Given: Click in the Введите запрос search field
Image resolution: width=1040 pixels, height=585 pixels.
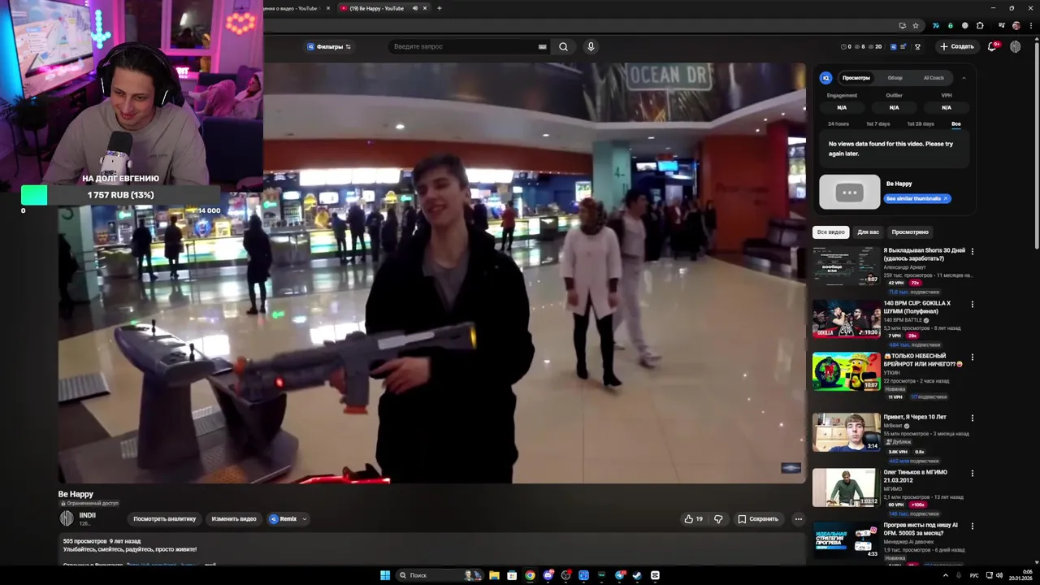Looking at the screenshot, I should point(463,46).
